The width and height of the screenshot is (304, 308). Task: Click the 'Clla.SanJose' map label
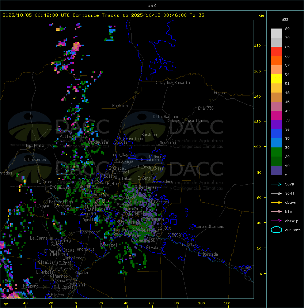click(166, 117)
